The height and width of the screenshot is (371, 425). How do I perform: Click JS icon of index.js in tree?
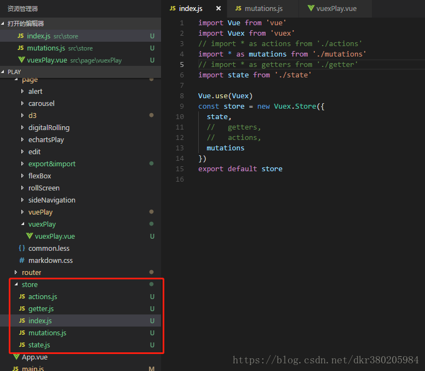22,321
